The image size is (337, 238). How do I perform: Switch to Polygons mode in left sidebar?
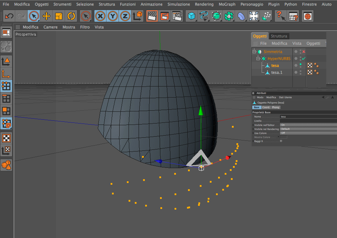[x=7, y=111]
